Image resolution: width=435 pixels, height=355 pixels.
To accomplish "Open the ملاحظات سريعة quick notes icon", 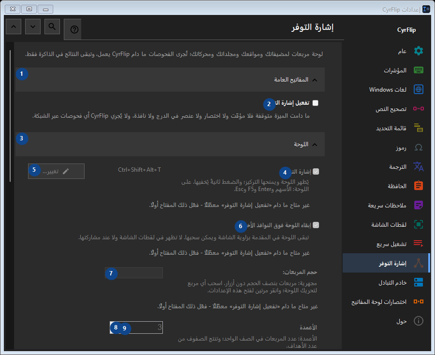I will click(419, 205).
